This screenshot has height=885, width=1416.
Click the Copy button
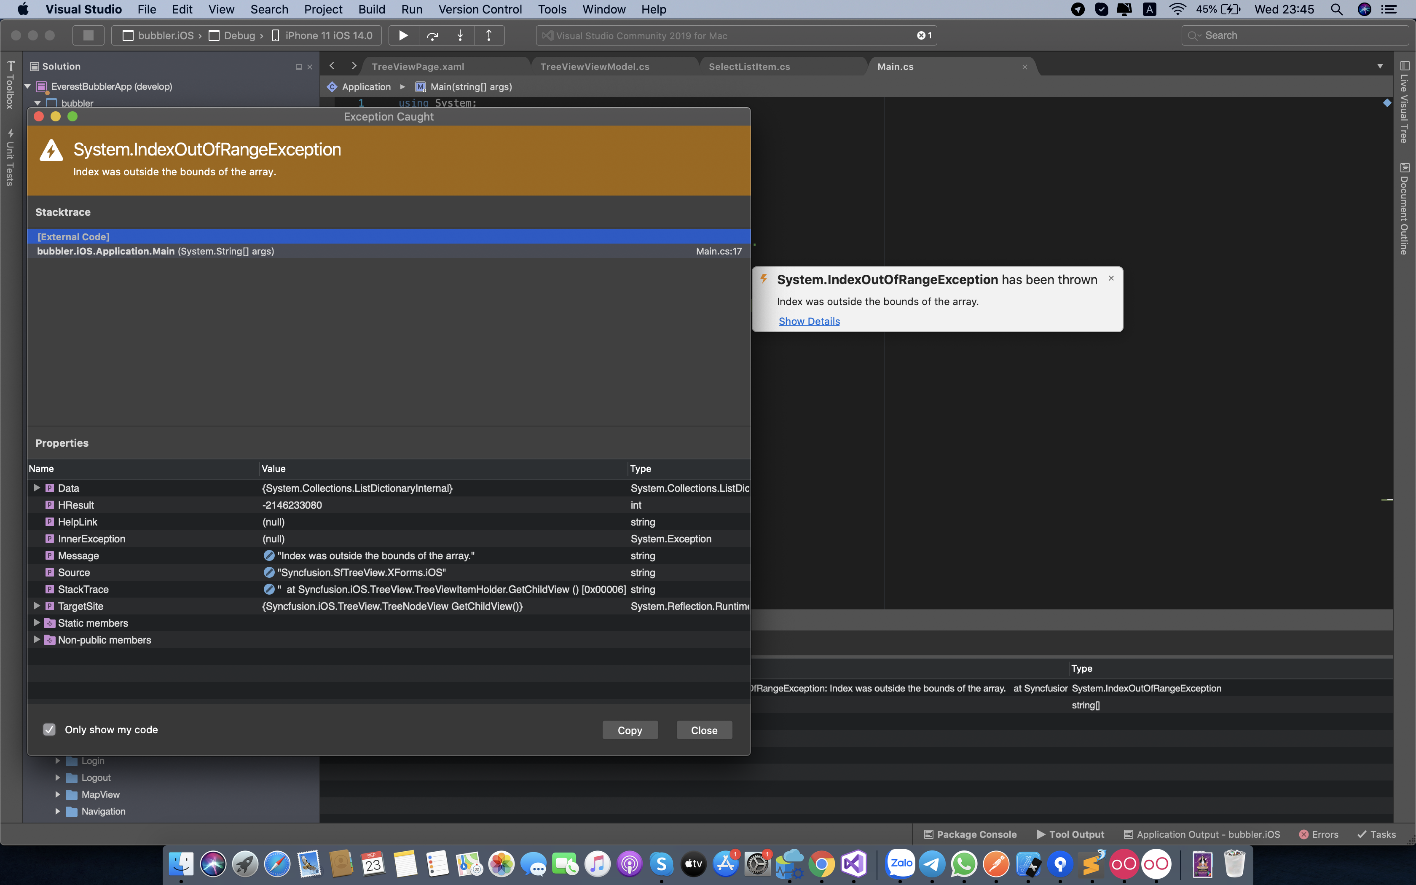pos(630,730)
